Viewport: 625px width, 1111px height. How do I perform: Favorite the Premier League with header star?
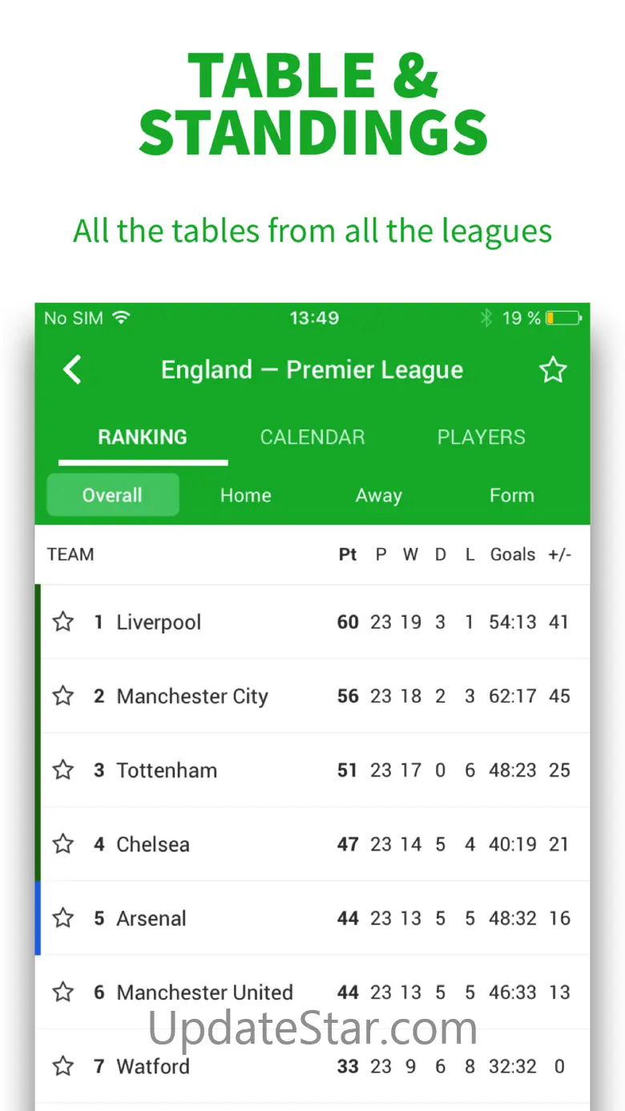tap(552, 370)
